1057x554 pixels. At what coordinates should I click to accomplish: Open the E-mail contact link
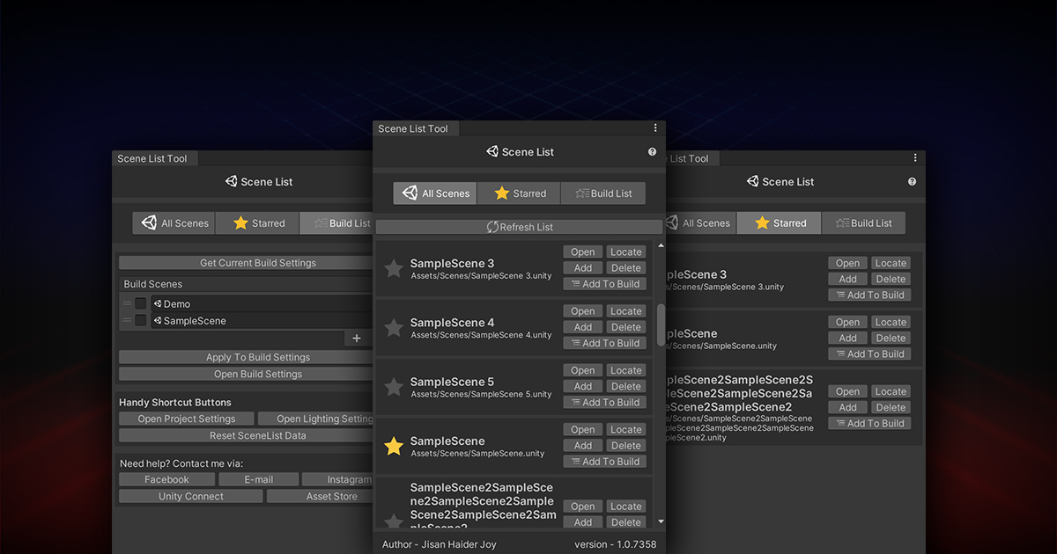pos(258,478)
